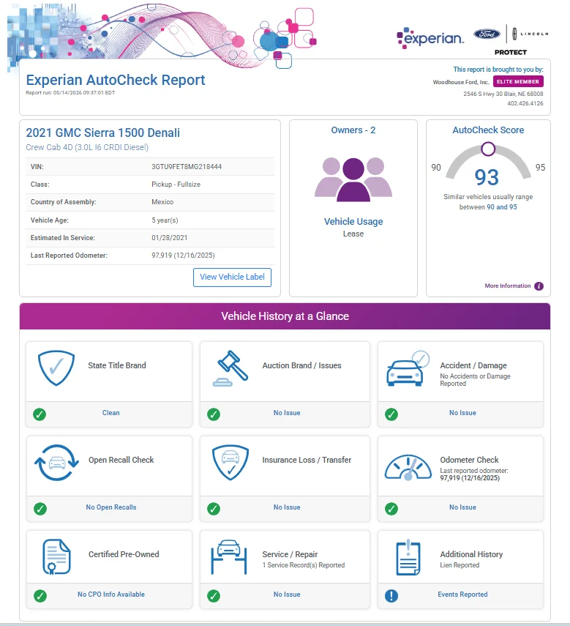Click the Owners - 2 heading
Screen dimensions: 570x626
(353, 130)
